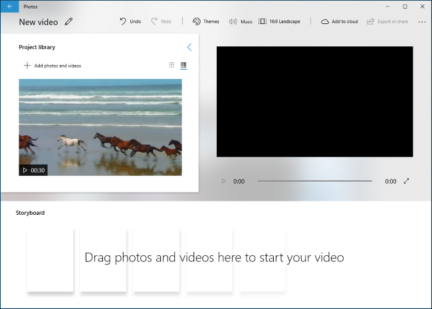The height and width of the screenshot is (309, 432).
Task: Minimize the Photos window
Action: [387, 6]
